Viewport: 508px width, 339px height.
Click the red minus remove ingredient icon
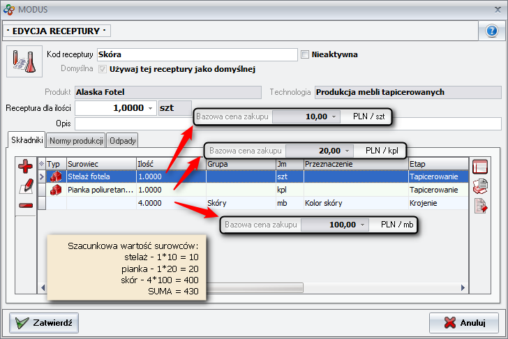pyautogui.click(x=26, y=205)
